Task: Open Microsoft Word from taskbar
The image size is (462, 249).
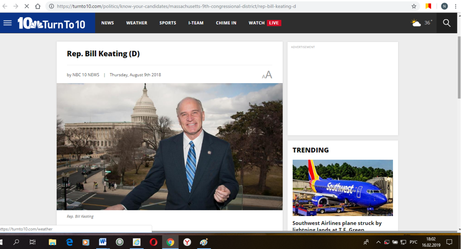Action: tap(103, 242)
